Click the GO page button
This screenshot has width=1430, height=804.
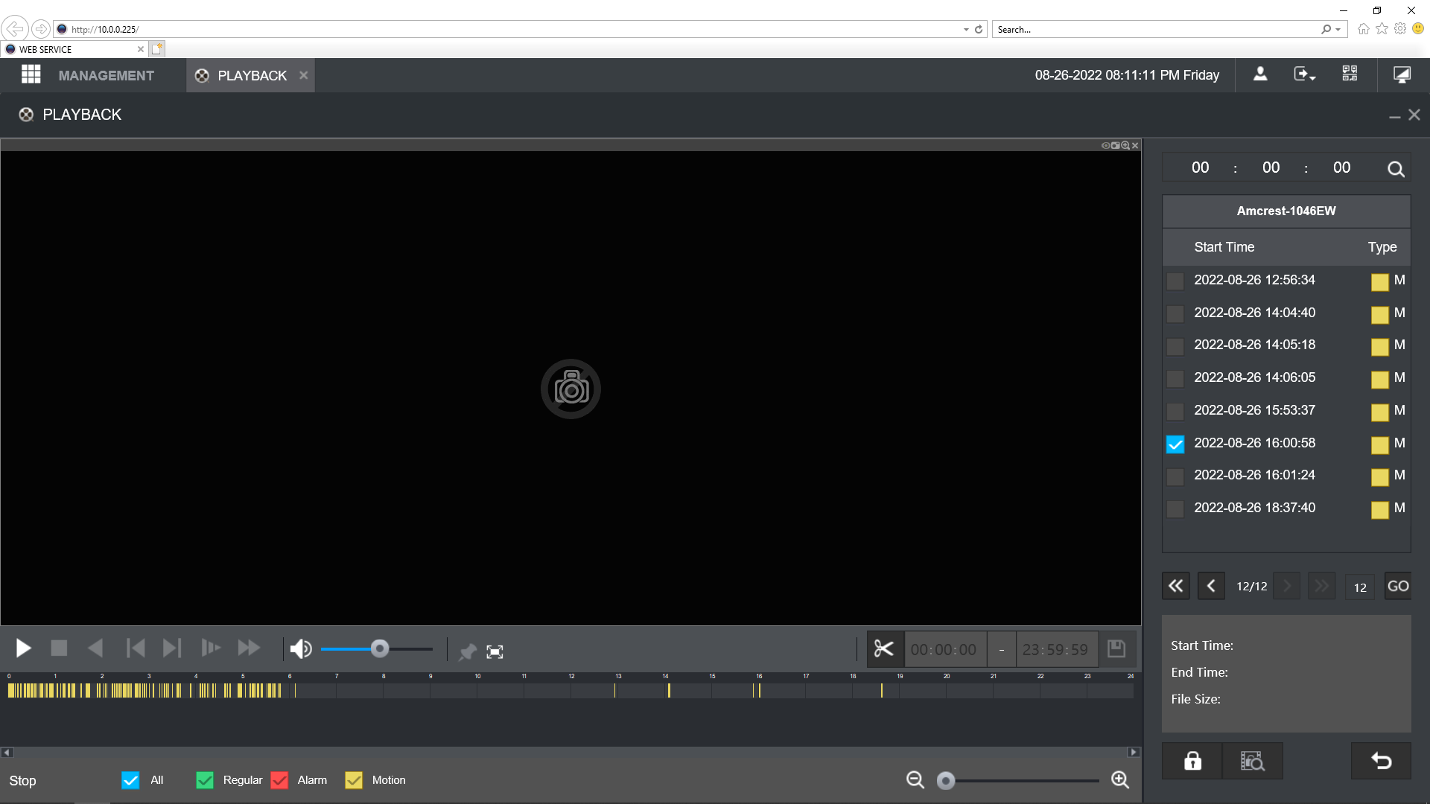[x=1398, y=587]
